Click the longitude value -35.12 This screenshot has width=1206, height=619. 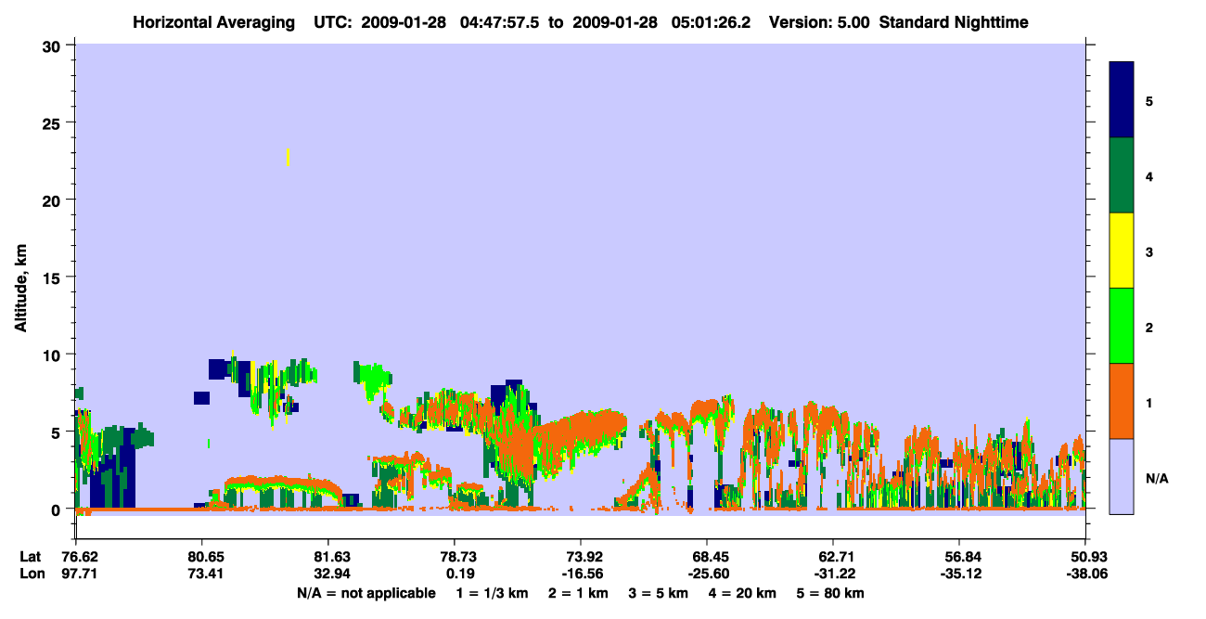[959, 573]
